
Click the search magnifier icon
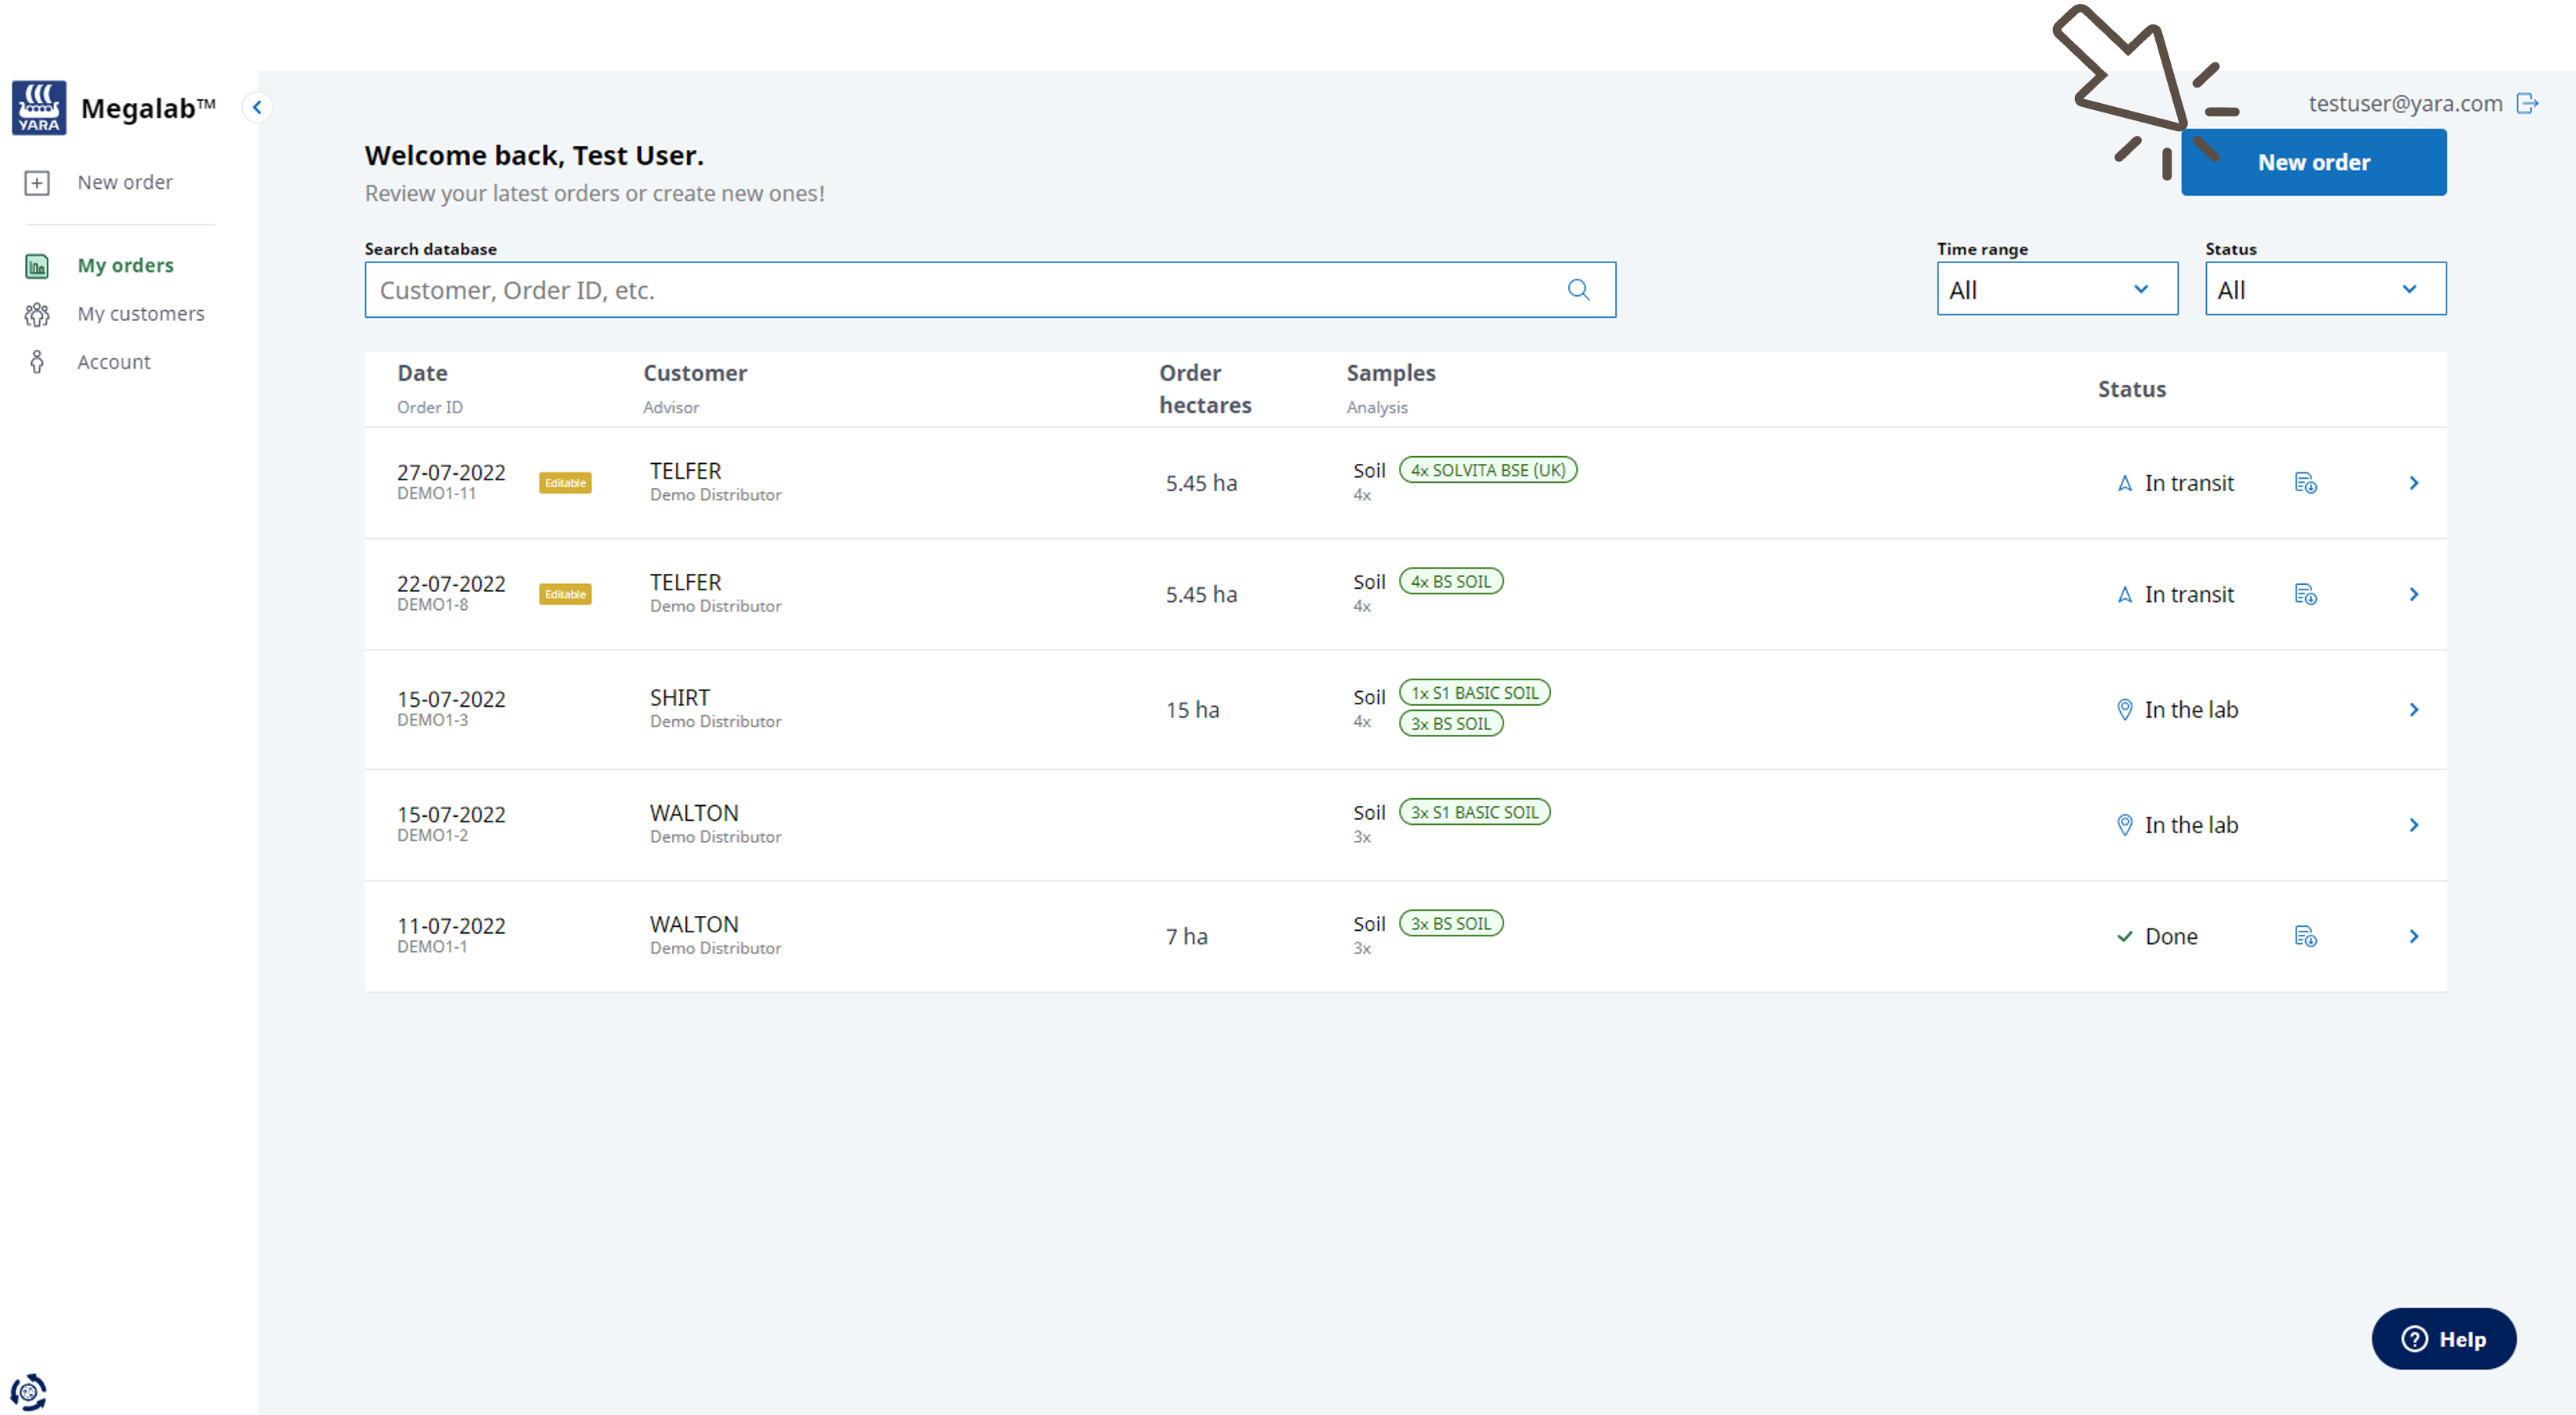1578,290
